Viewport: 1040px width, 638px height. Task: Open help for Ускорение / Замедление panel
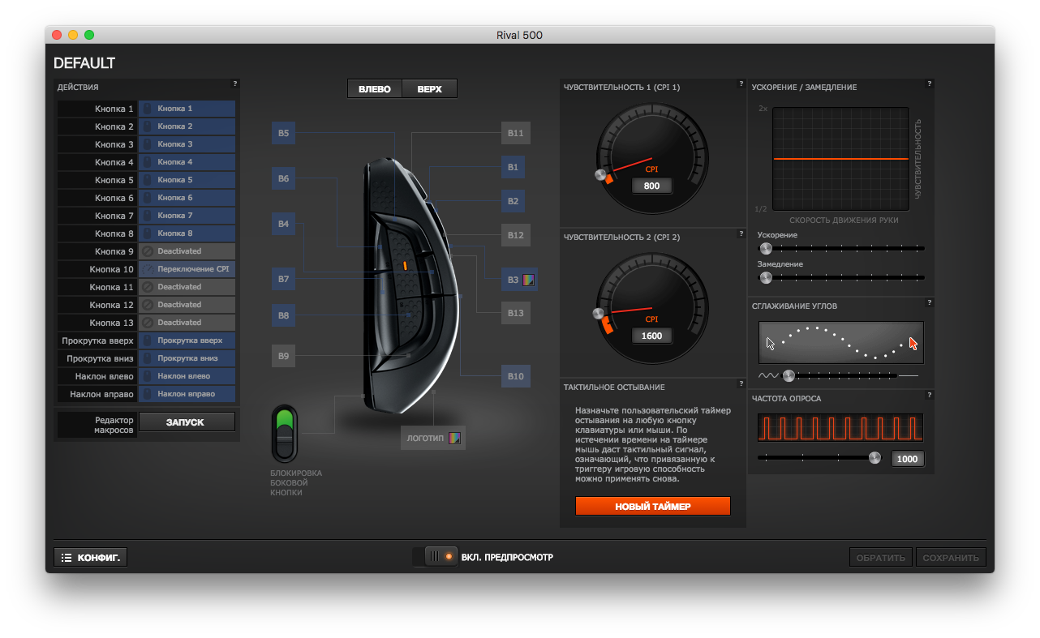pos(930,83)
